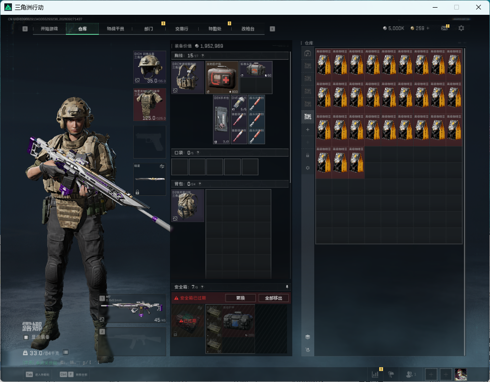Click the first empty pocket slot
490x382 pixels.
coord(180,167)
